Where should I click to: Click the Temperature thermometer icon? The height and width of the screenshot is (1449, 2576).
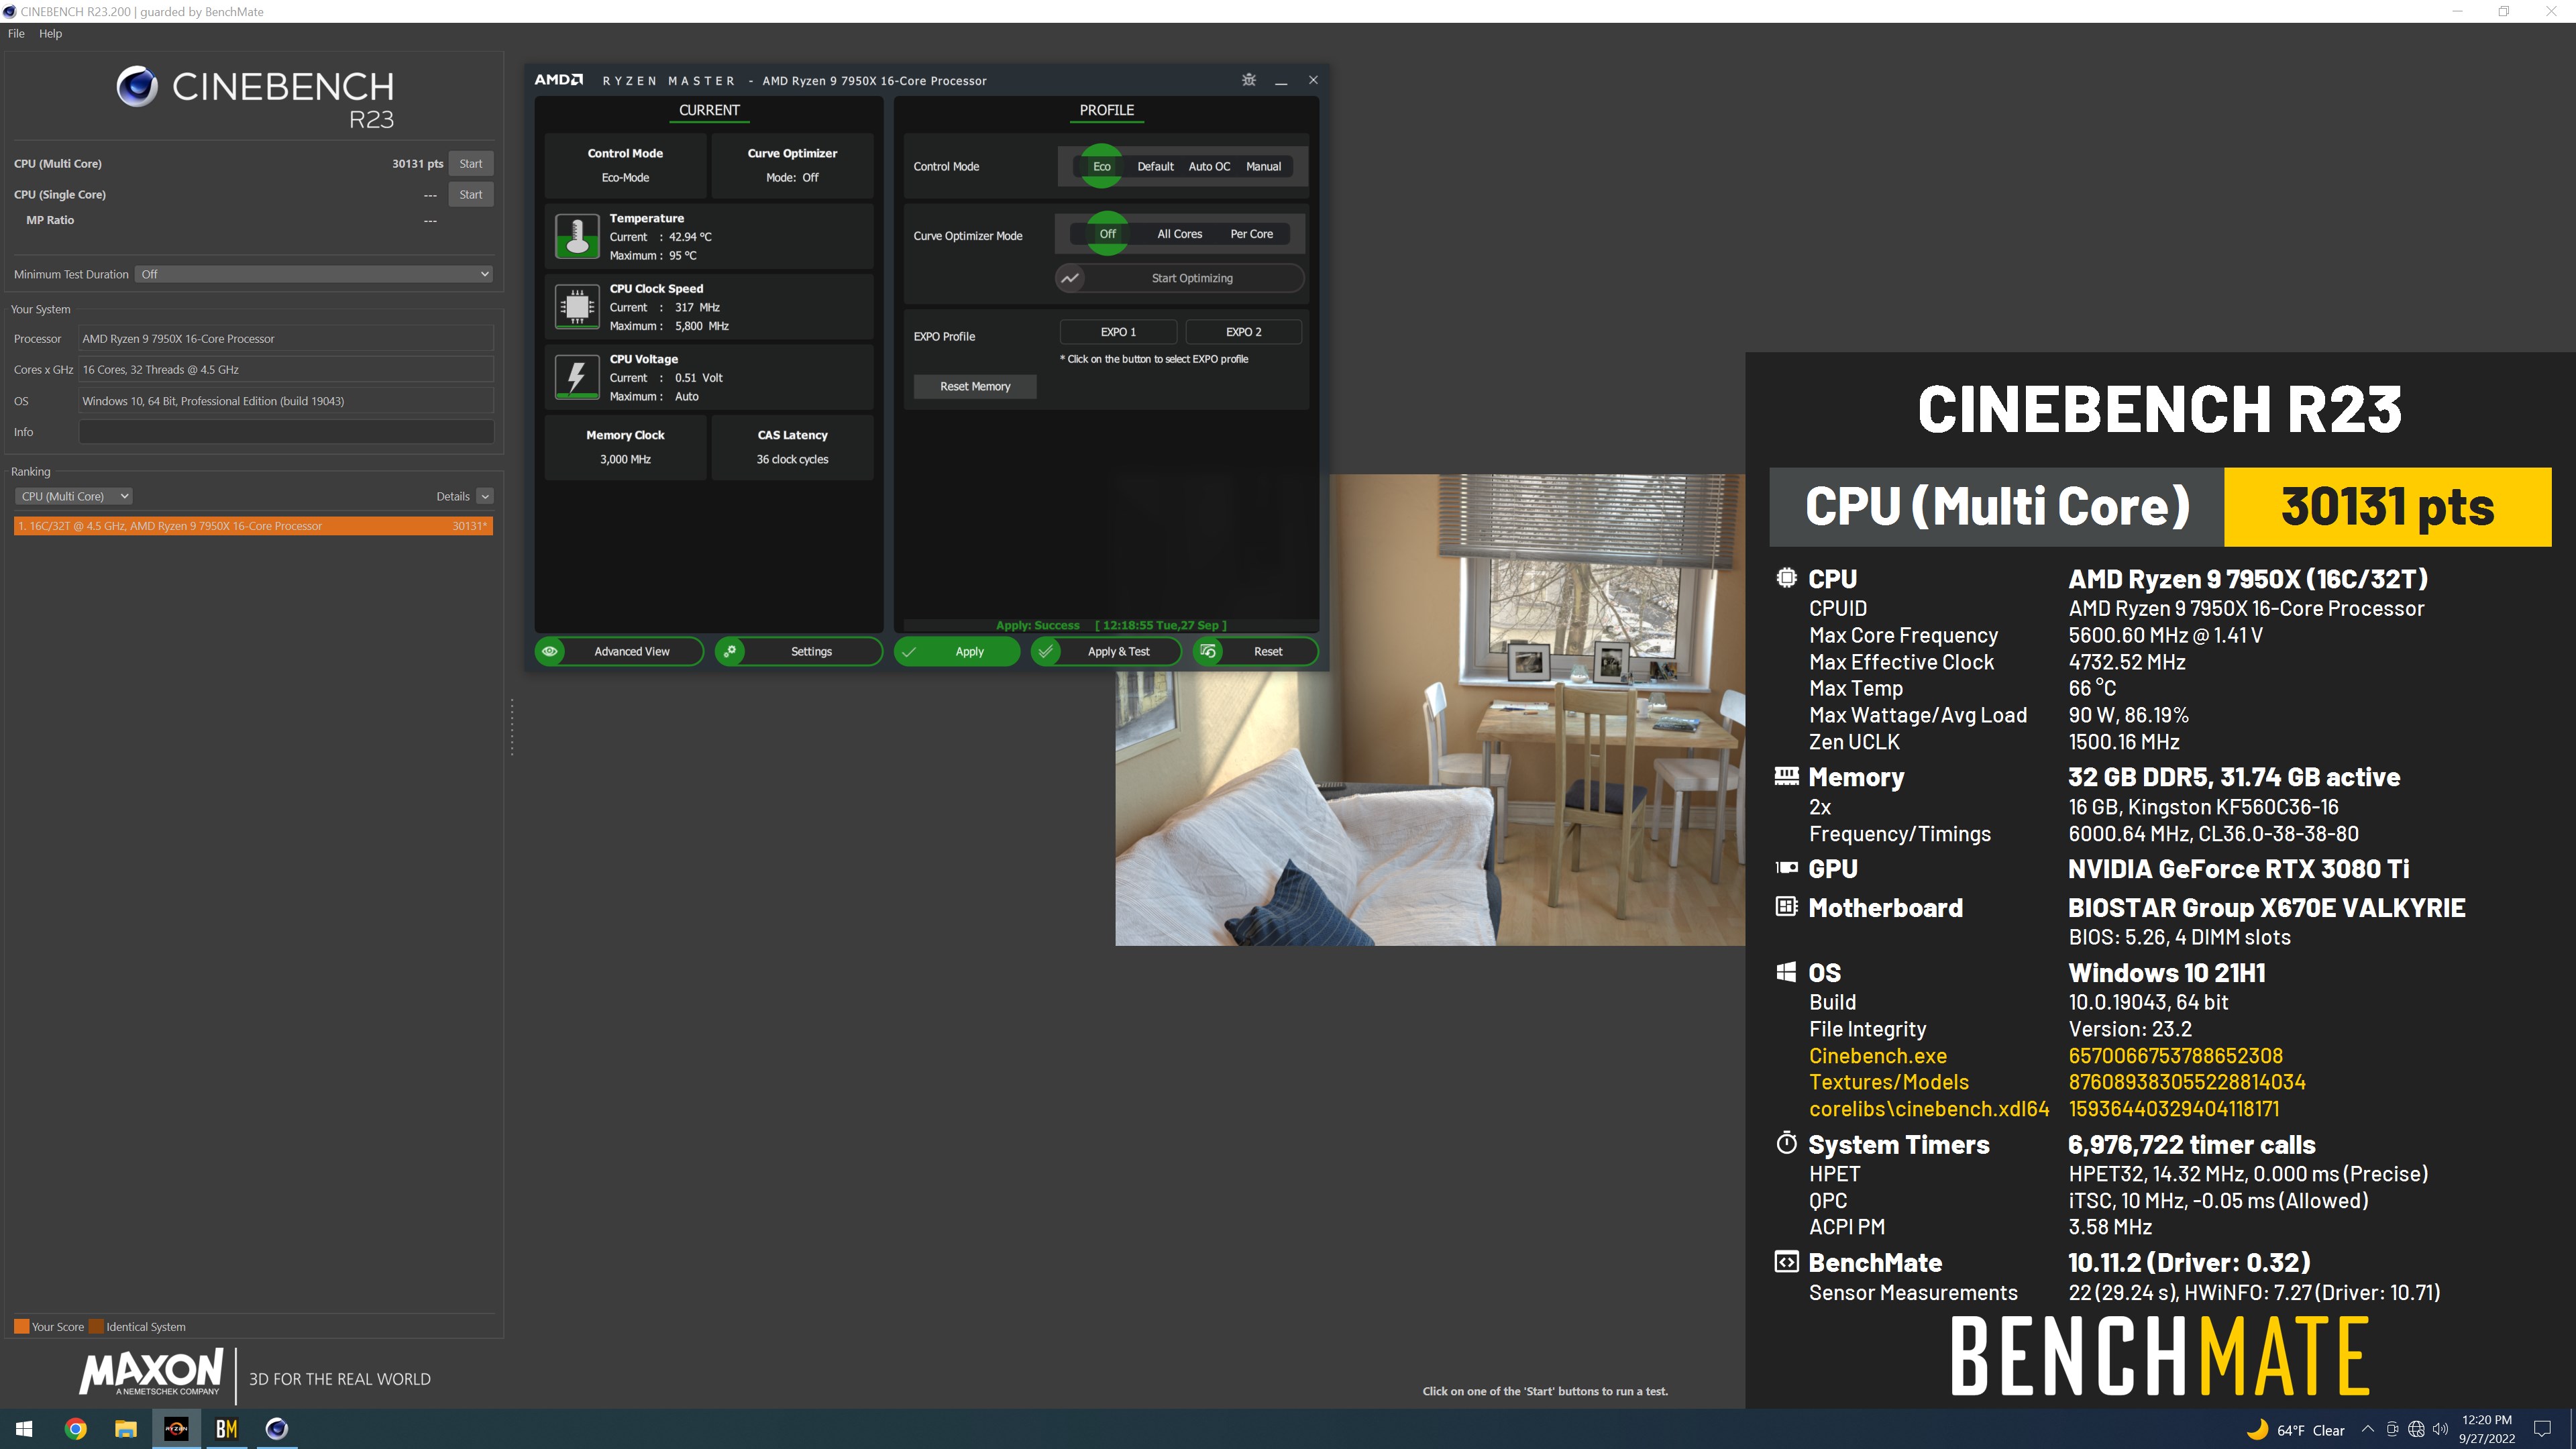coord(577,237)
